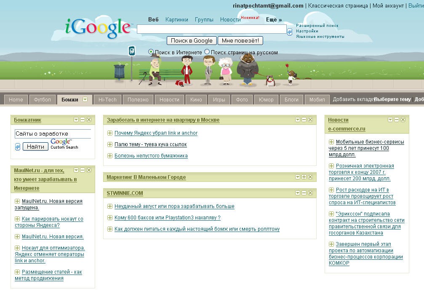Viewport: 424px width, 296px height.
Task: Focus the main Google search field
Action: tap(212, 29)
